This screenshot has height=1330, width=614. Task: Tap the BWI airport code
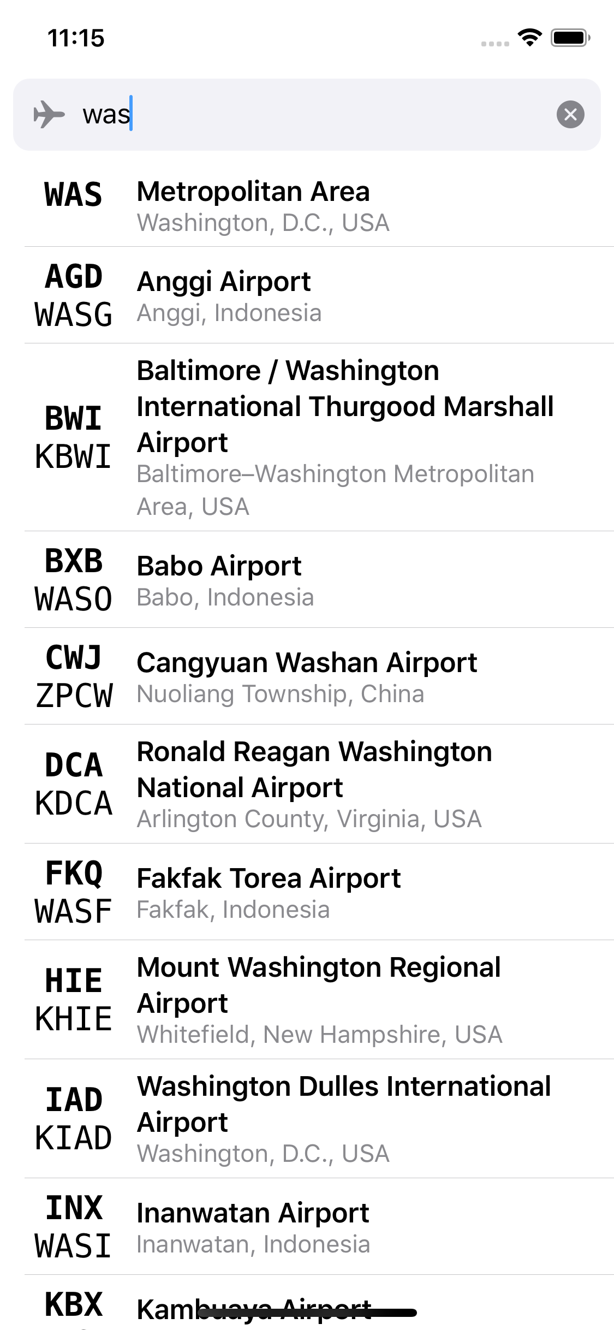(73, 419)
